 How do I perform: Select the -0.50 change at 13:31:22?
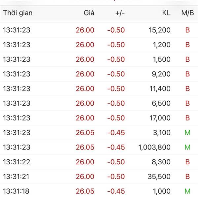pos(116,162)
